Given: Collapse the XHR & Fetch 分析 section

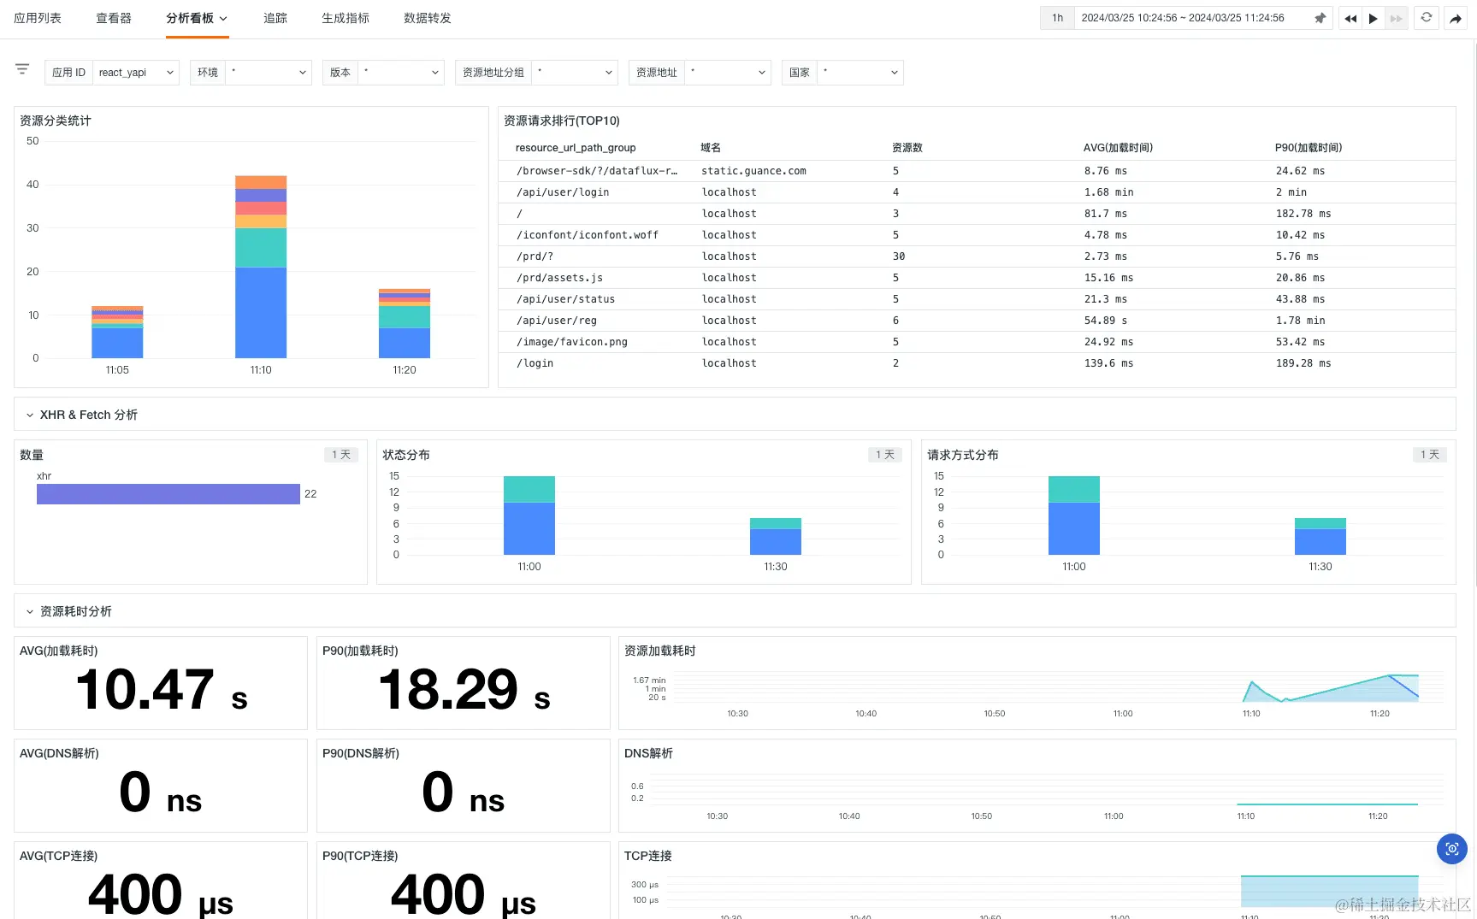Looking at the screenshot, I should [x=30, y=415].
